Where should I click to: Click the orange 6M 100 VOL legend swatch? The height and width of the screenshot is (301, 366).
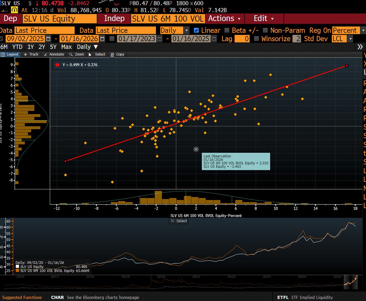tap(17, 270)
